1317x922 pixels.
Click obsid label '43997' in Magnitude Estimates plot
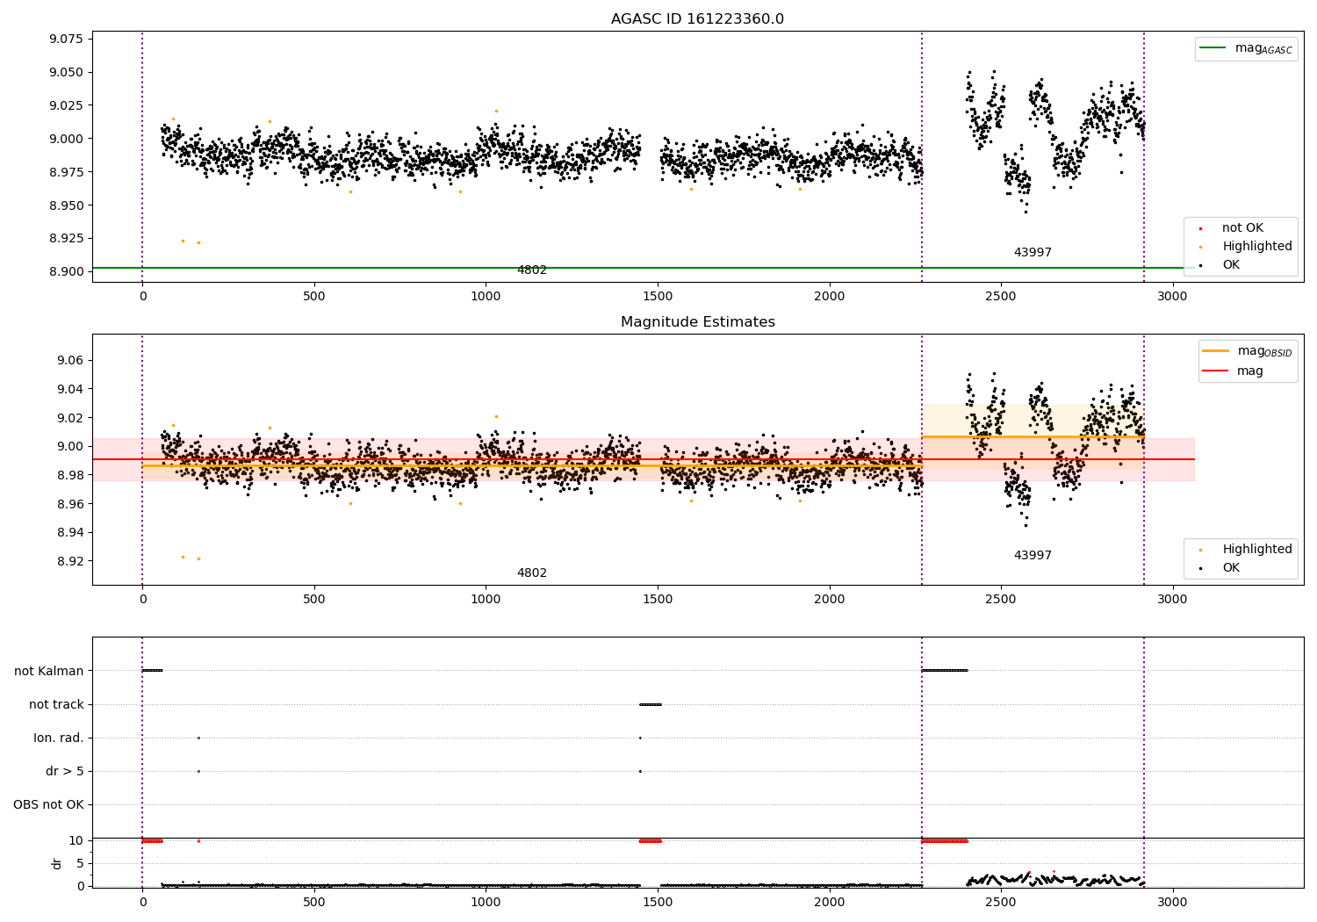(1033, 556)
